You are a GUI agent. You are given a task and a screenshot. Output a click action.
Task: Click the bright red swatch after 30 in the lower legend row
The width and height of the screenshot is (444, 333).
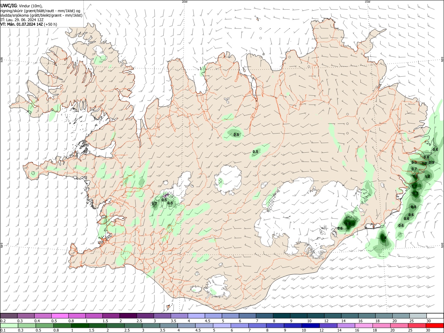click(435, 325)
